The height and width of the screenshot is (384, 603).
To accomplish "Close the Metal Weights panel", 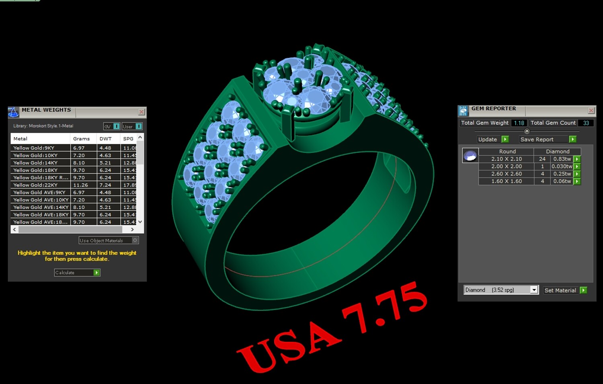I will (142, 112).
